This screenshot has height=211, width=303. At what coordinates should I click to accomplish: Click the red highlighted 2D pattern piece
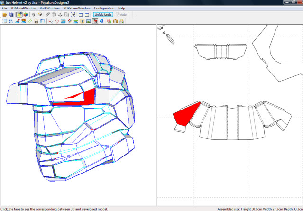pos(186,114)
